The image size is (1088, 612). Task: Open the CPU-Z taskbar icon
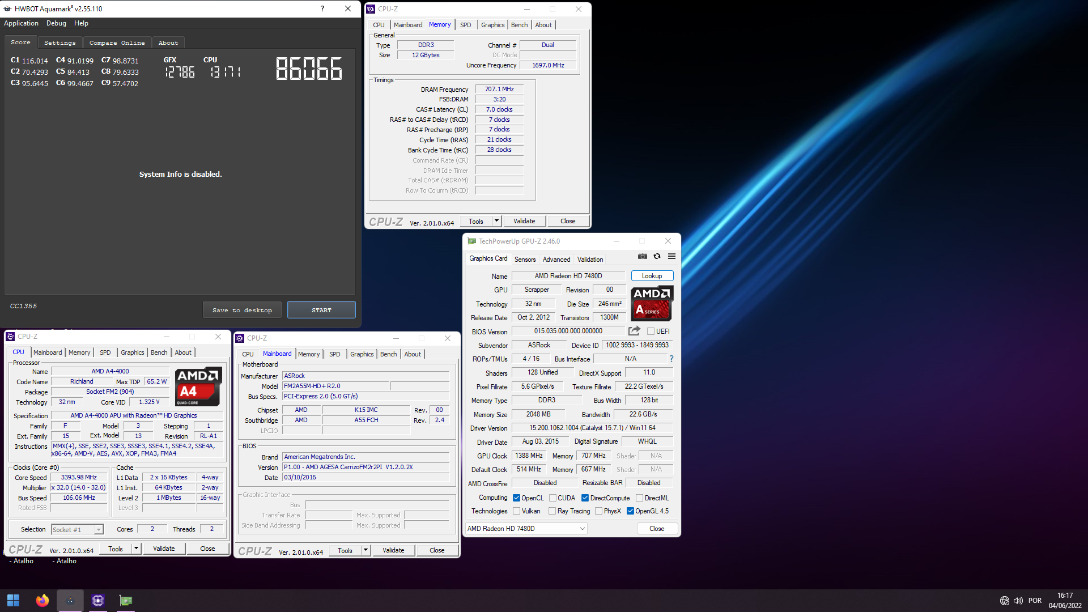(x=98, y=600)
